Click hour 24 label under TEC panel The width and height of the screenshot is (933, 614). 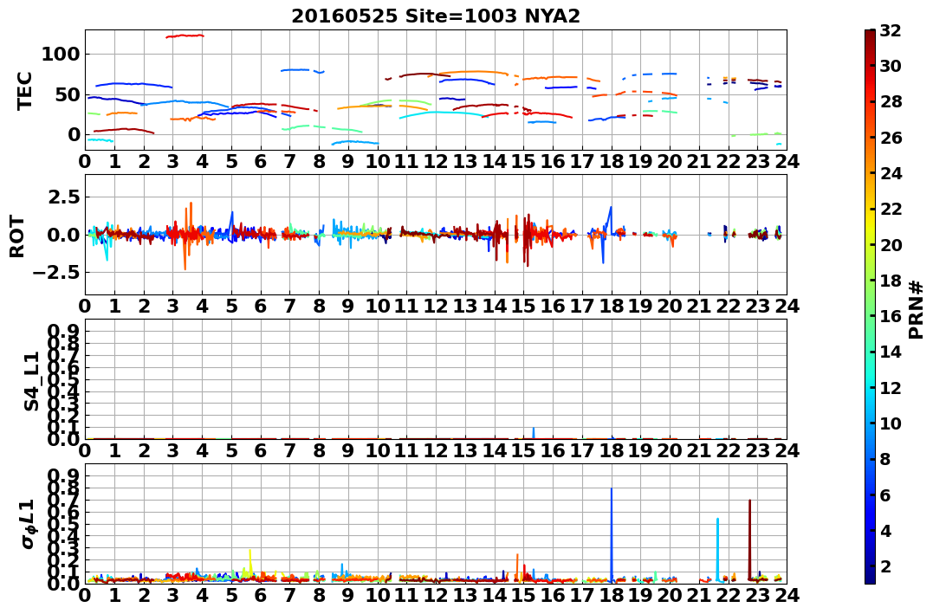(787, 161)
